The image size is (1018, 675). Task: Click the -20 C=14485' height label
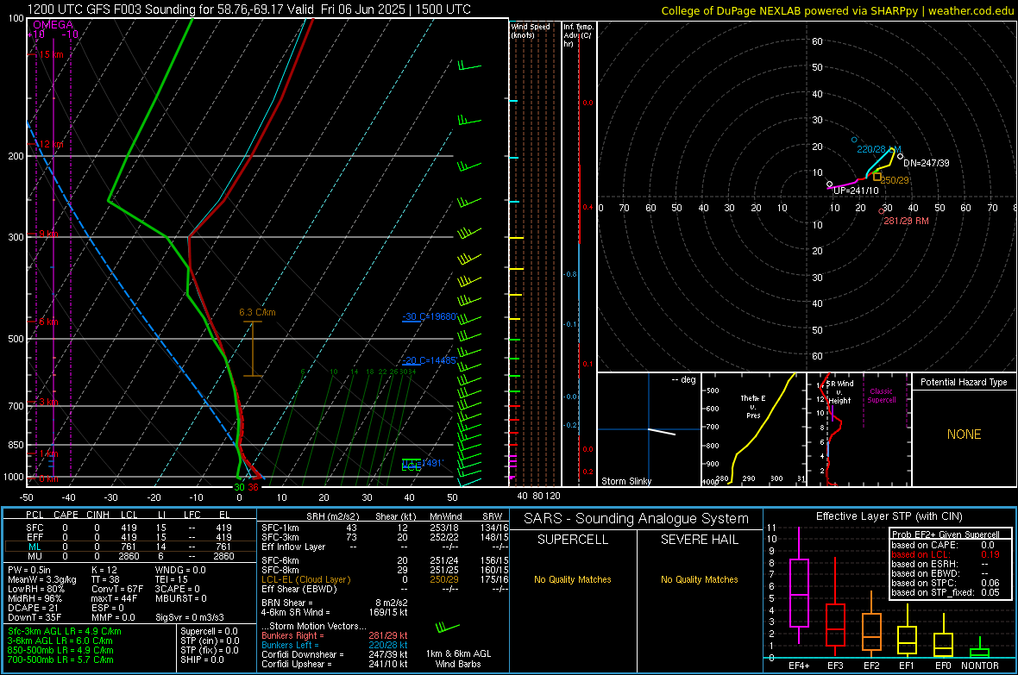tap(429, 360)
